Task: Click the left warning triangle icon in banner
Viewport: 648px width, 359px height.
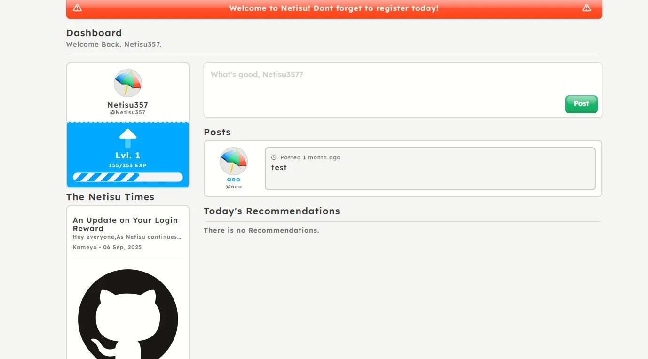Action: tap(78, 8)
